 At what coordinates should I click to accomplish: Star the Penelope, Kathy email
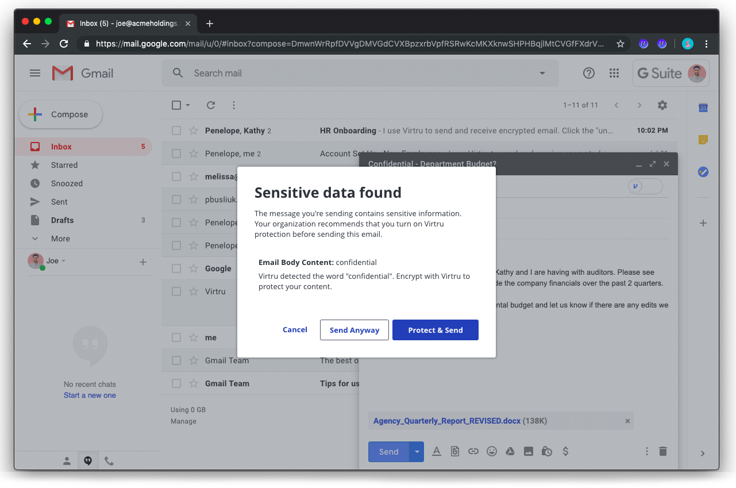click(x=194, y=130)
